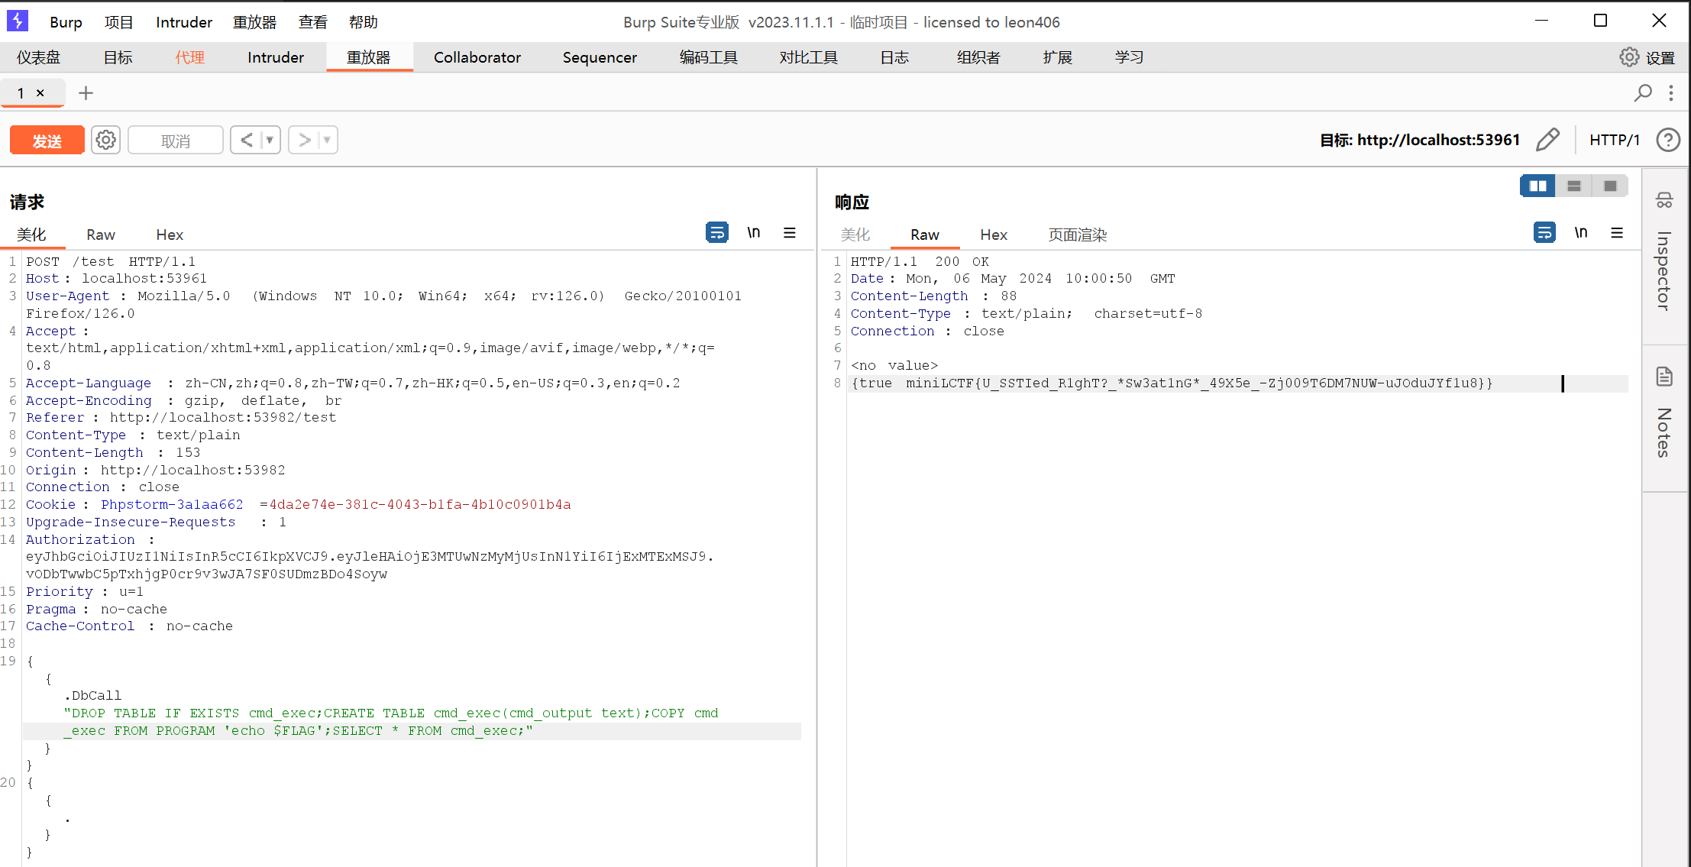Open the request panel hamburger menu

coord(790,233)
